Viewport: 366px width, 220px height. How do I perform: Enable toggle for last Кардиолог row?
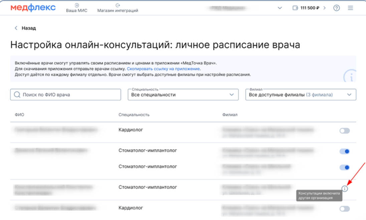344,209
